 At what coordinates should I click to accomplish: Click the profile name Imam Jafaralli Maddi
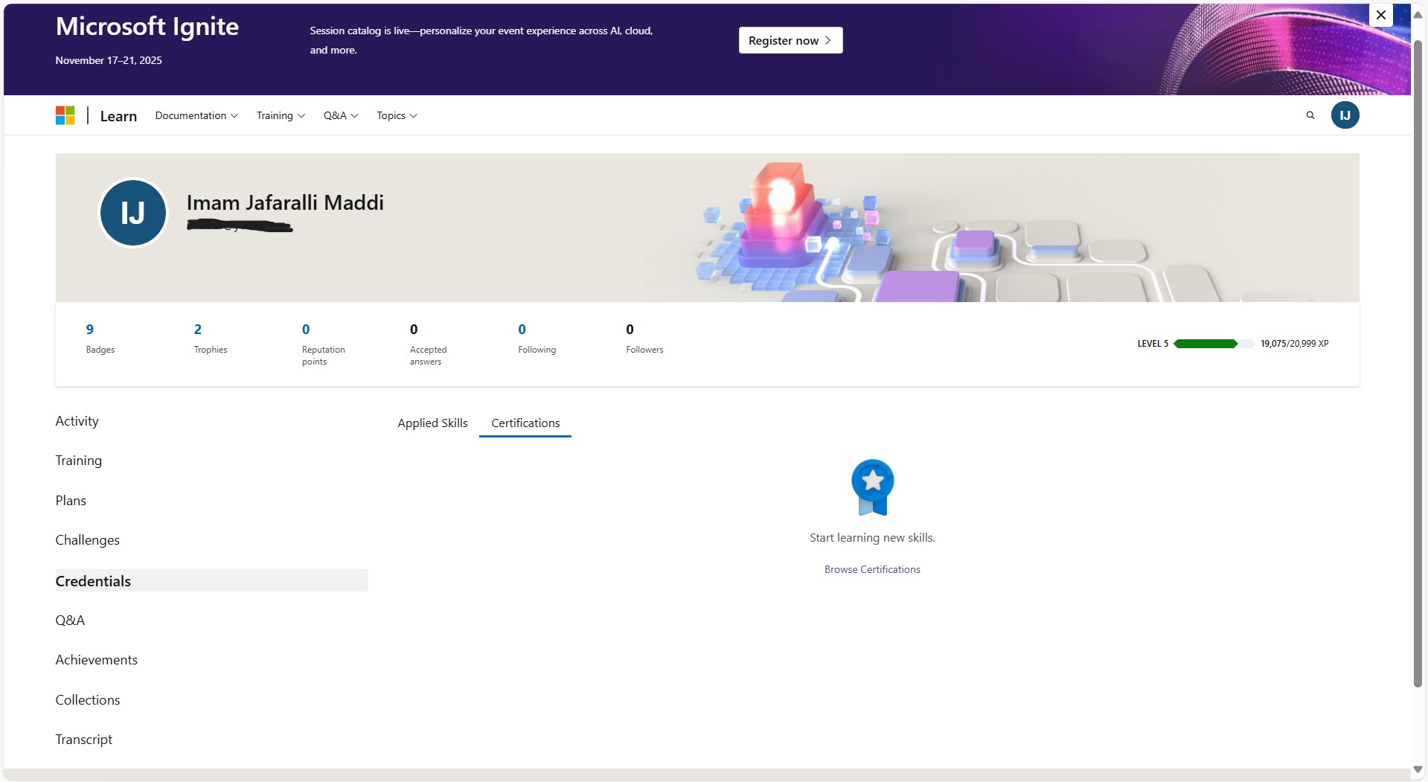pyautogui.click(x=285, y=202)
